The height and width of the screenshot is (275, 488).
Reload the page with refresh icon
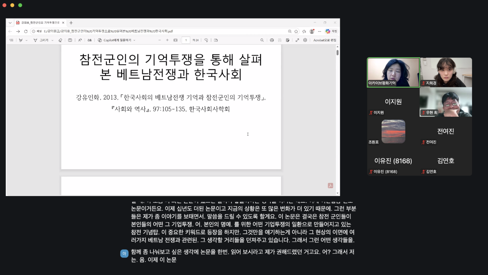point(26,31)
